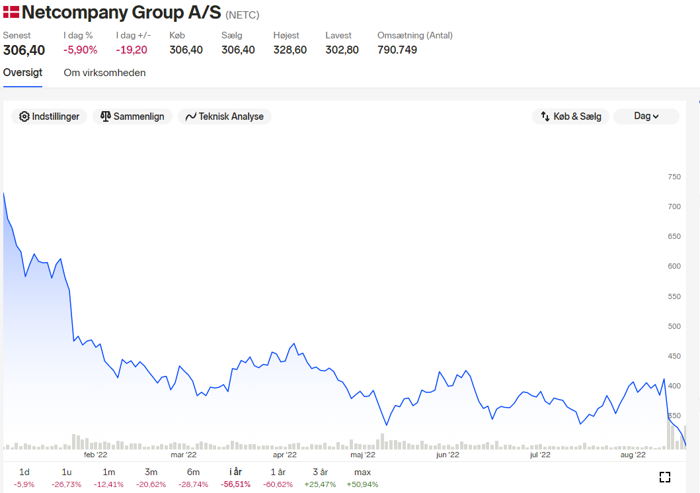Click the Netcompany Group A/S title

[122, 12]
